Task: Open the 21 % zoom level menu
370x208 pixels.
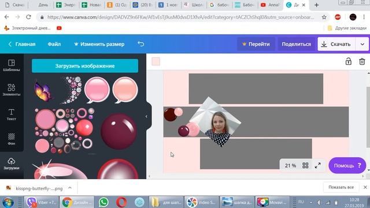Action: pos(290,165)
